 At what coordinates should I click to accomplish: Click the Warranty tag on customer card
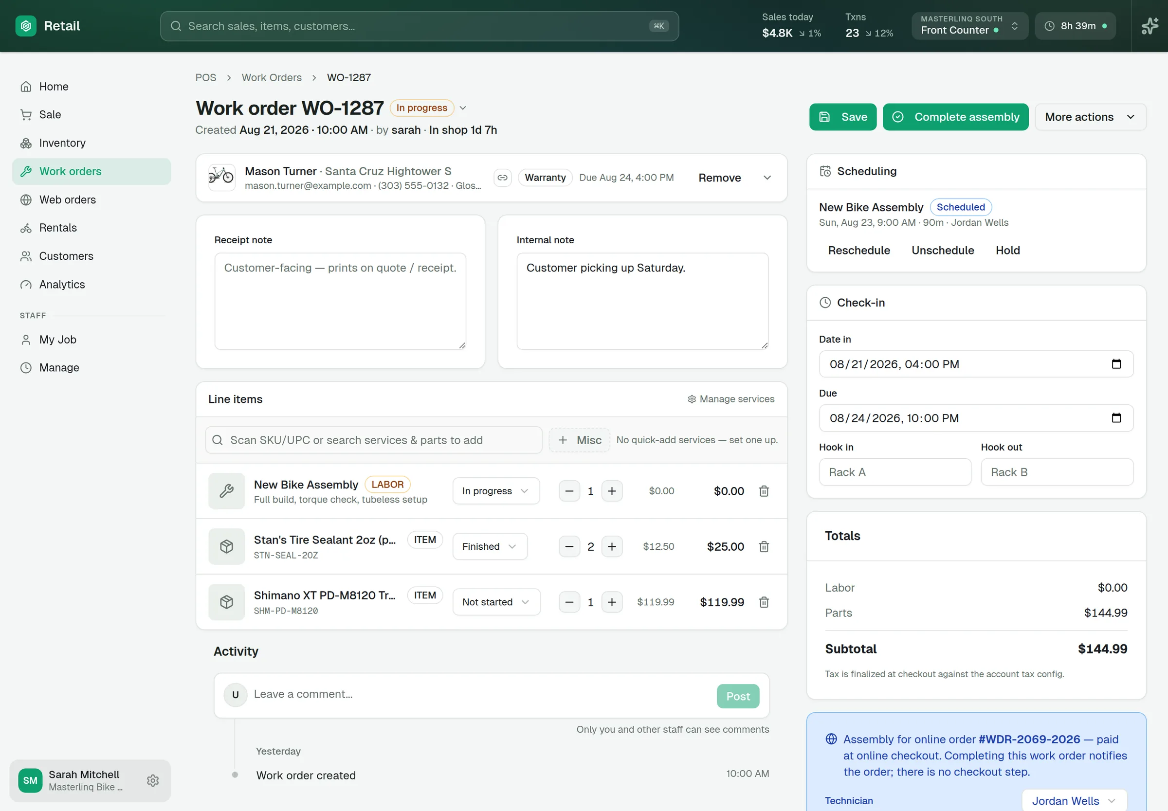[x=545, y=178]
